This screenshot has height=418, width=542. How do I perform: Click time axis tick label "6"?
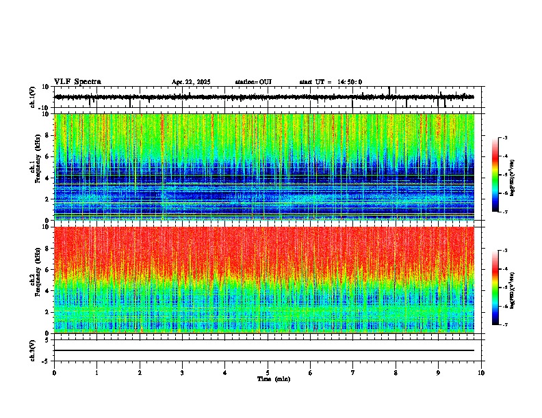click(310, 373)
